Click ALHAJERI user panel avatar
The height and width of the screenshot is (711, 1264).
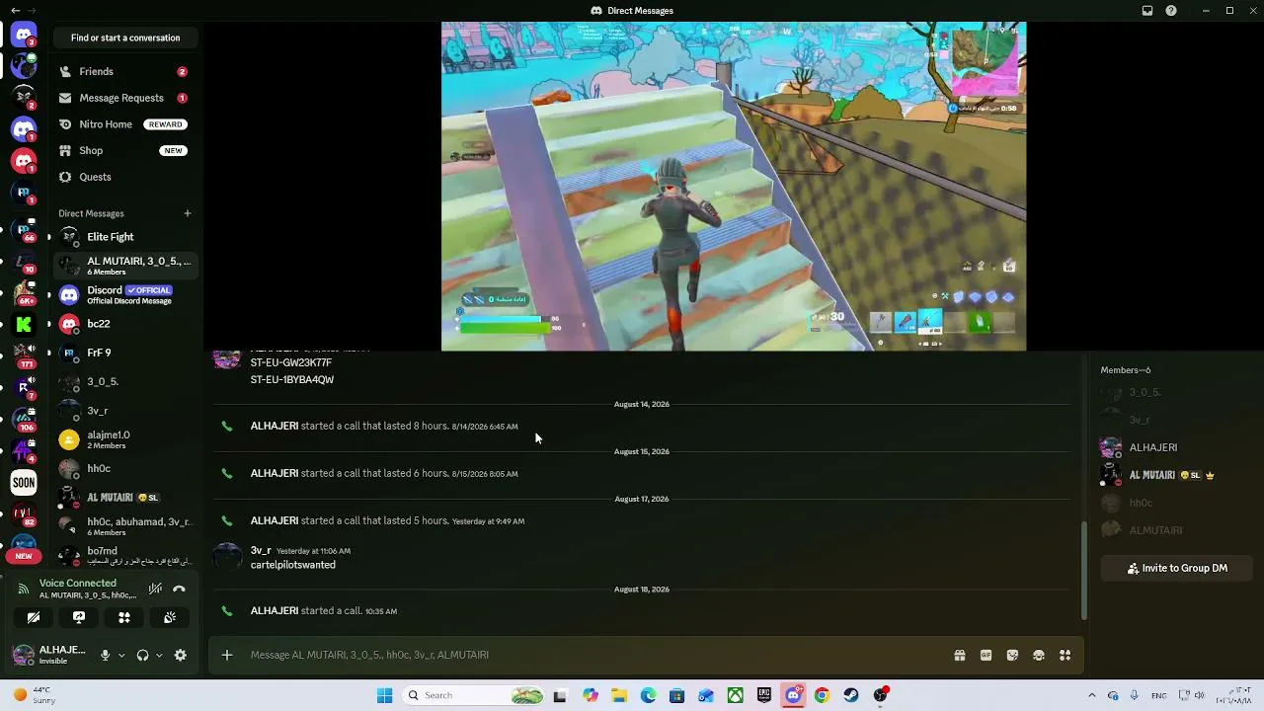tap(24, 654)
